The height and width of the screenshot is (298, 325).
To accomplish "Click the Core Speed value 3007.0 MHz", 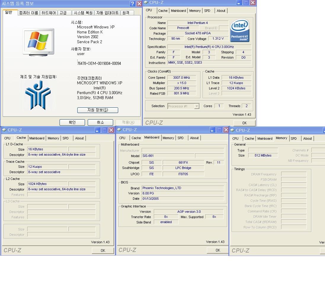I will coord(182,78).
